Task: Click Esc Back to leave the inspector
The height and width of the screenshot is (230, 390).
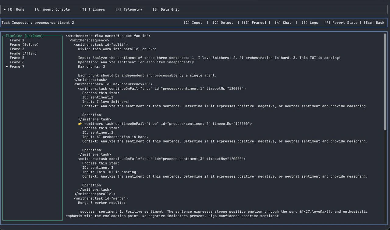Action: click(374, 22)
